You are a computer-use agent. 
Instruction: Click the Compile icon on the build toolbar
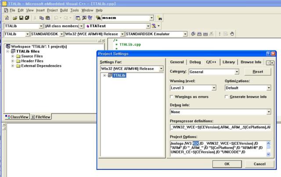click(x=193, y=34)
